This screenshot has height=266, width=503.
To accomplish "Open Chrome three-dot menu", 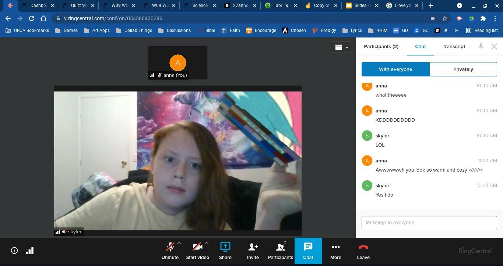I will click(495, 18).
